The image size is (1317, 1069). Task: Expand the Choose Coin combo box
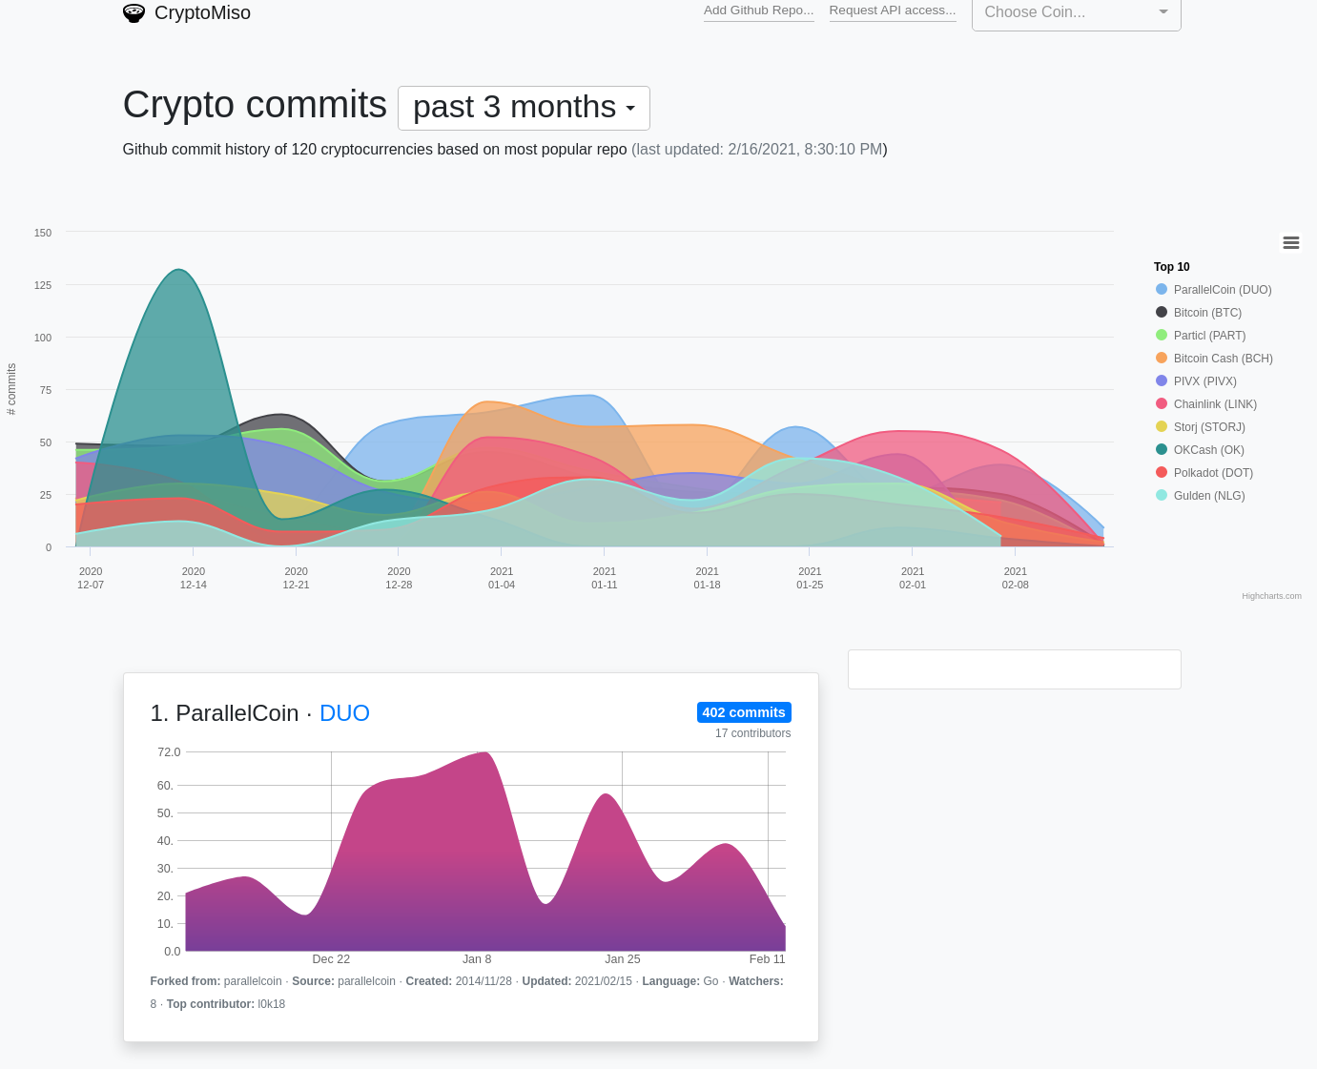pos(1076,13)
